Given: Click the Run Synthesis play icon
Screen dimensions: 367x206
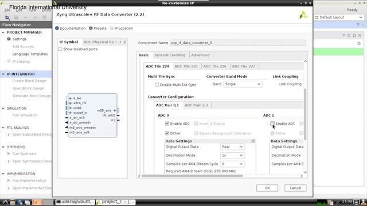Looking at the screenshot, I should [x=9, y=154].
